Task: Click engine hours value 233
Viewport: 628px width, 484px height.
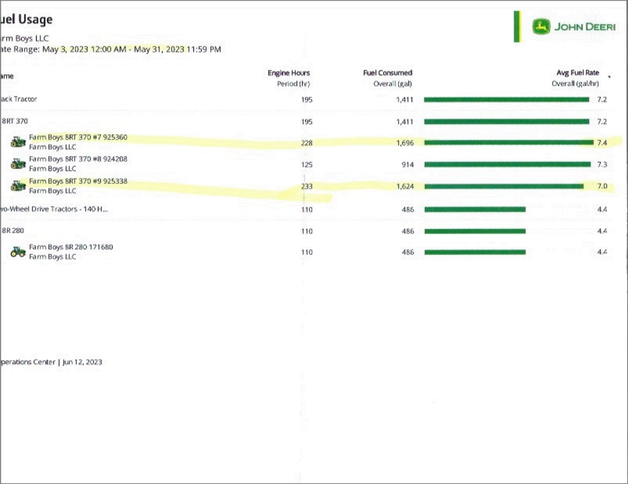Action: 307,186
